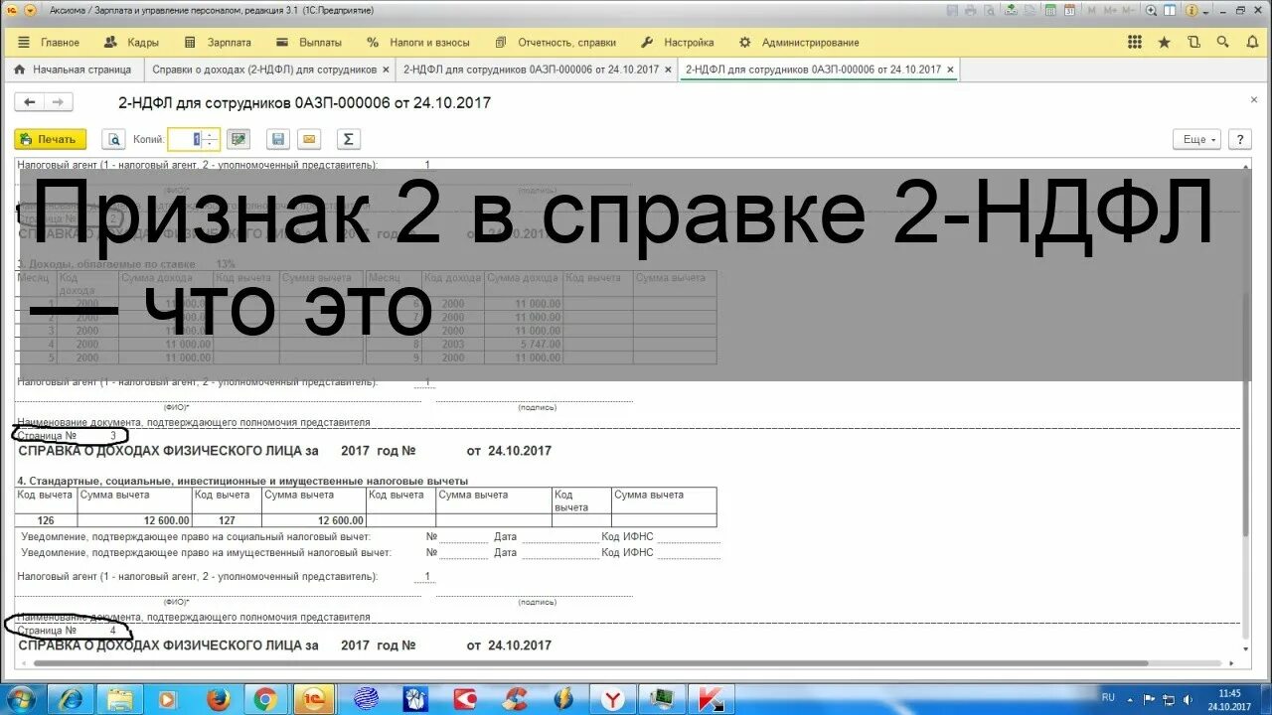This screenshot has height=715, width=1272.
Task: Open search with the magnifier icon
Action: click(x=1223, y=43)
